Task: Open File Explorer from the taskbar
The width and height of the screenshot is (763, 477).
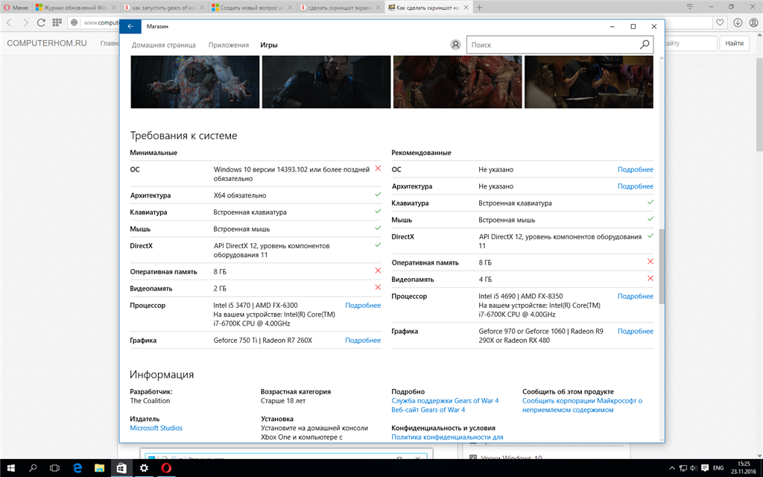Action: (x=99, y=468)
